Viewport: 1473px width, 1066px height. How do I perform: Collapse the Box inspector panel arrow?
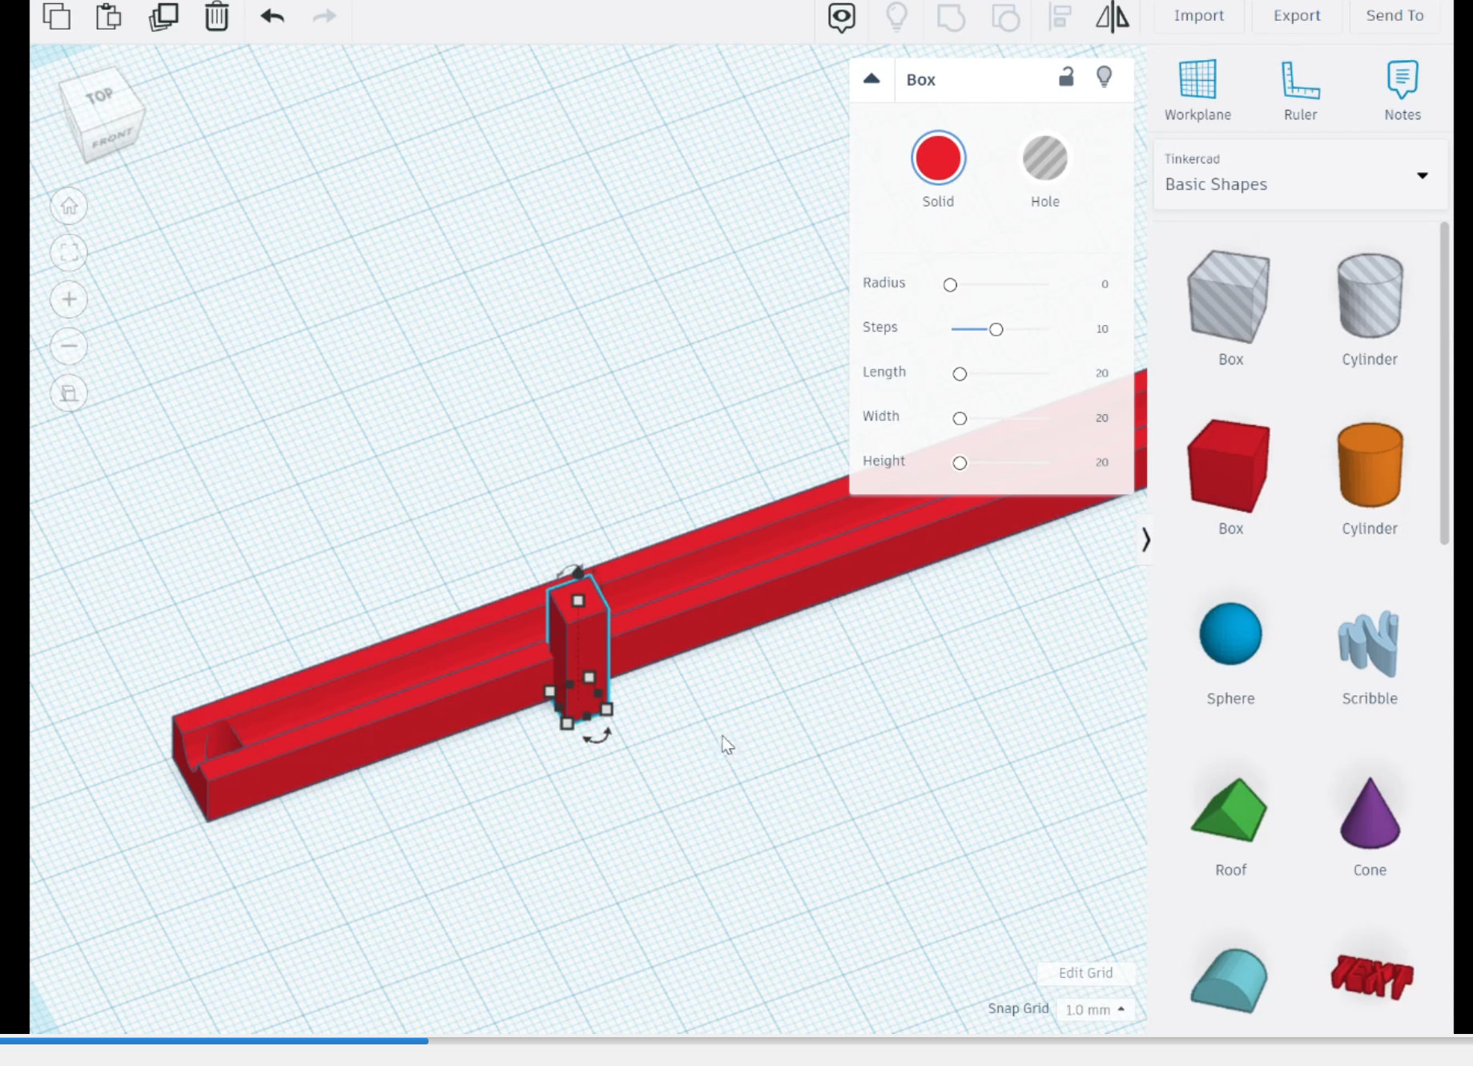[x=871, y=78]
